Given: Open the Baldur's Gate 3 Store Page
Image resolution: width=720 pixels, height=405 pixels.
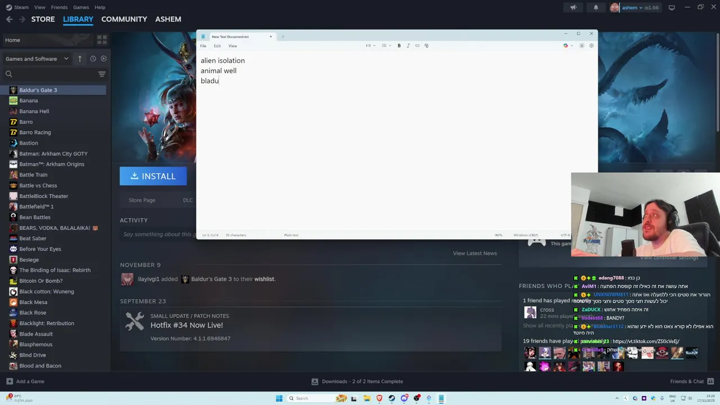Looking at the screenshot, I should [x=142, y=200].
